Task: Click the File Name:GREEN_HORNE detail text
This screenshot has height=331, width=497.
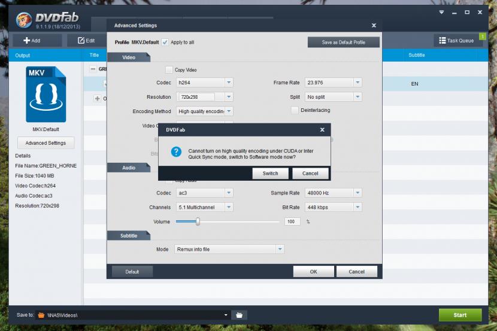Action: [x=46, y=166]
